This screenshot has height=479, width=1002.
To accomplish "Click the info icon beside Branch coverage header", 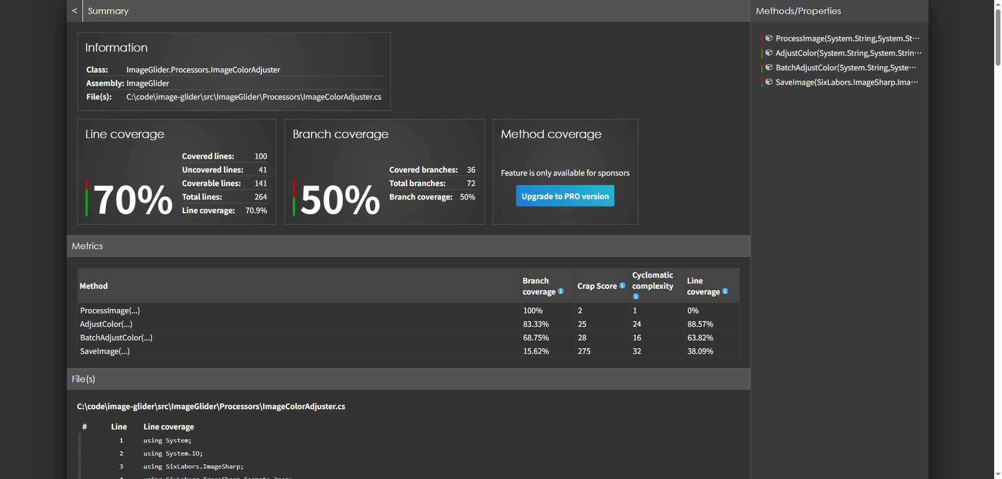I will coord(560,291).
